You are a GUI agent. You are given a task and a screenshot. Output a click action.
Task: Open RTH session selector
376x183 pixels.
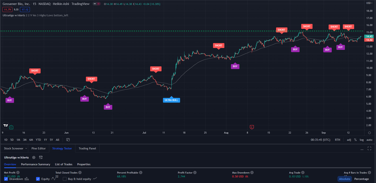(x=337, y=140)
